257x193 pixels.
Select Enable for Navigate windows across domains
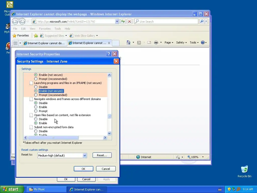[36, 107]
